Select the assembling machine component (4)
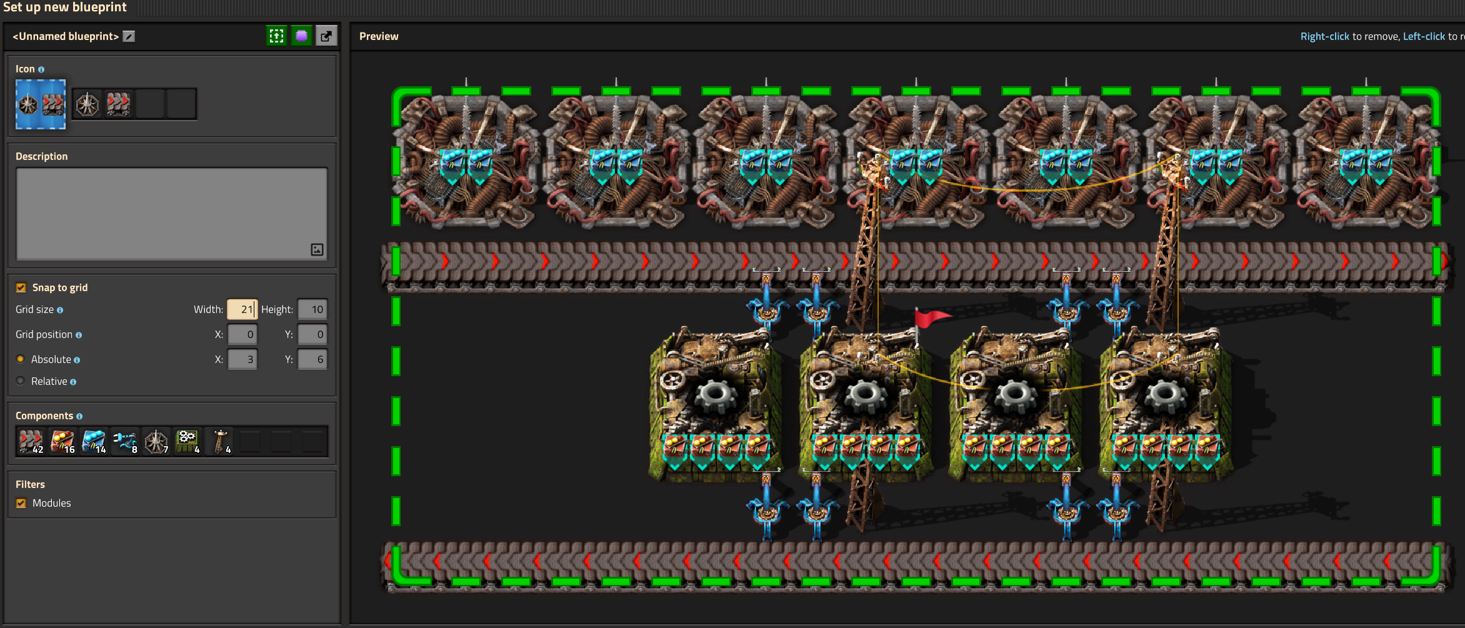 click(x=187, y=441)
